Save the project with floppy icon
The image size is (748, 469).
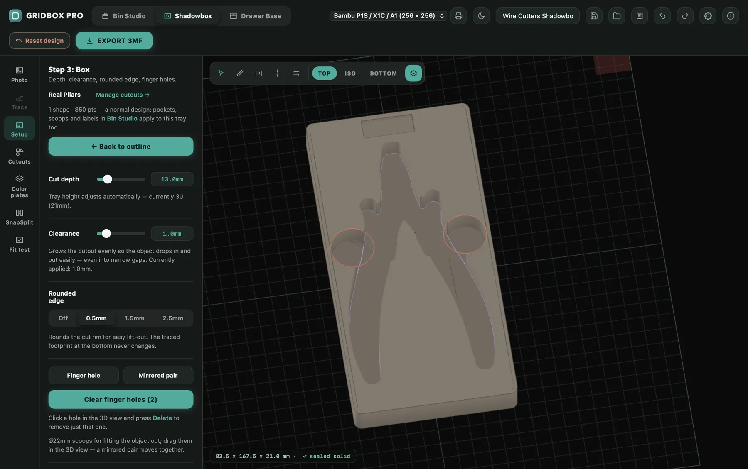tap(594, 16)
